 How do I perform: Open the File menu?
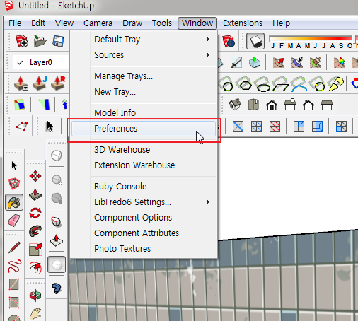point(15,23)
